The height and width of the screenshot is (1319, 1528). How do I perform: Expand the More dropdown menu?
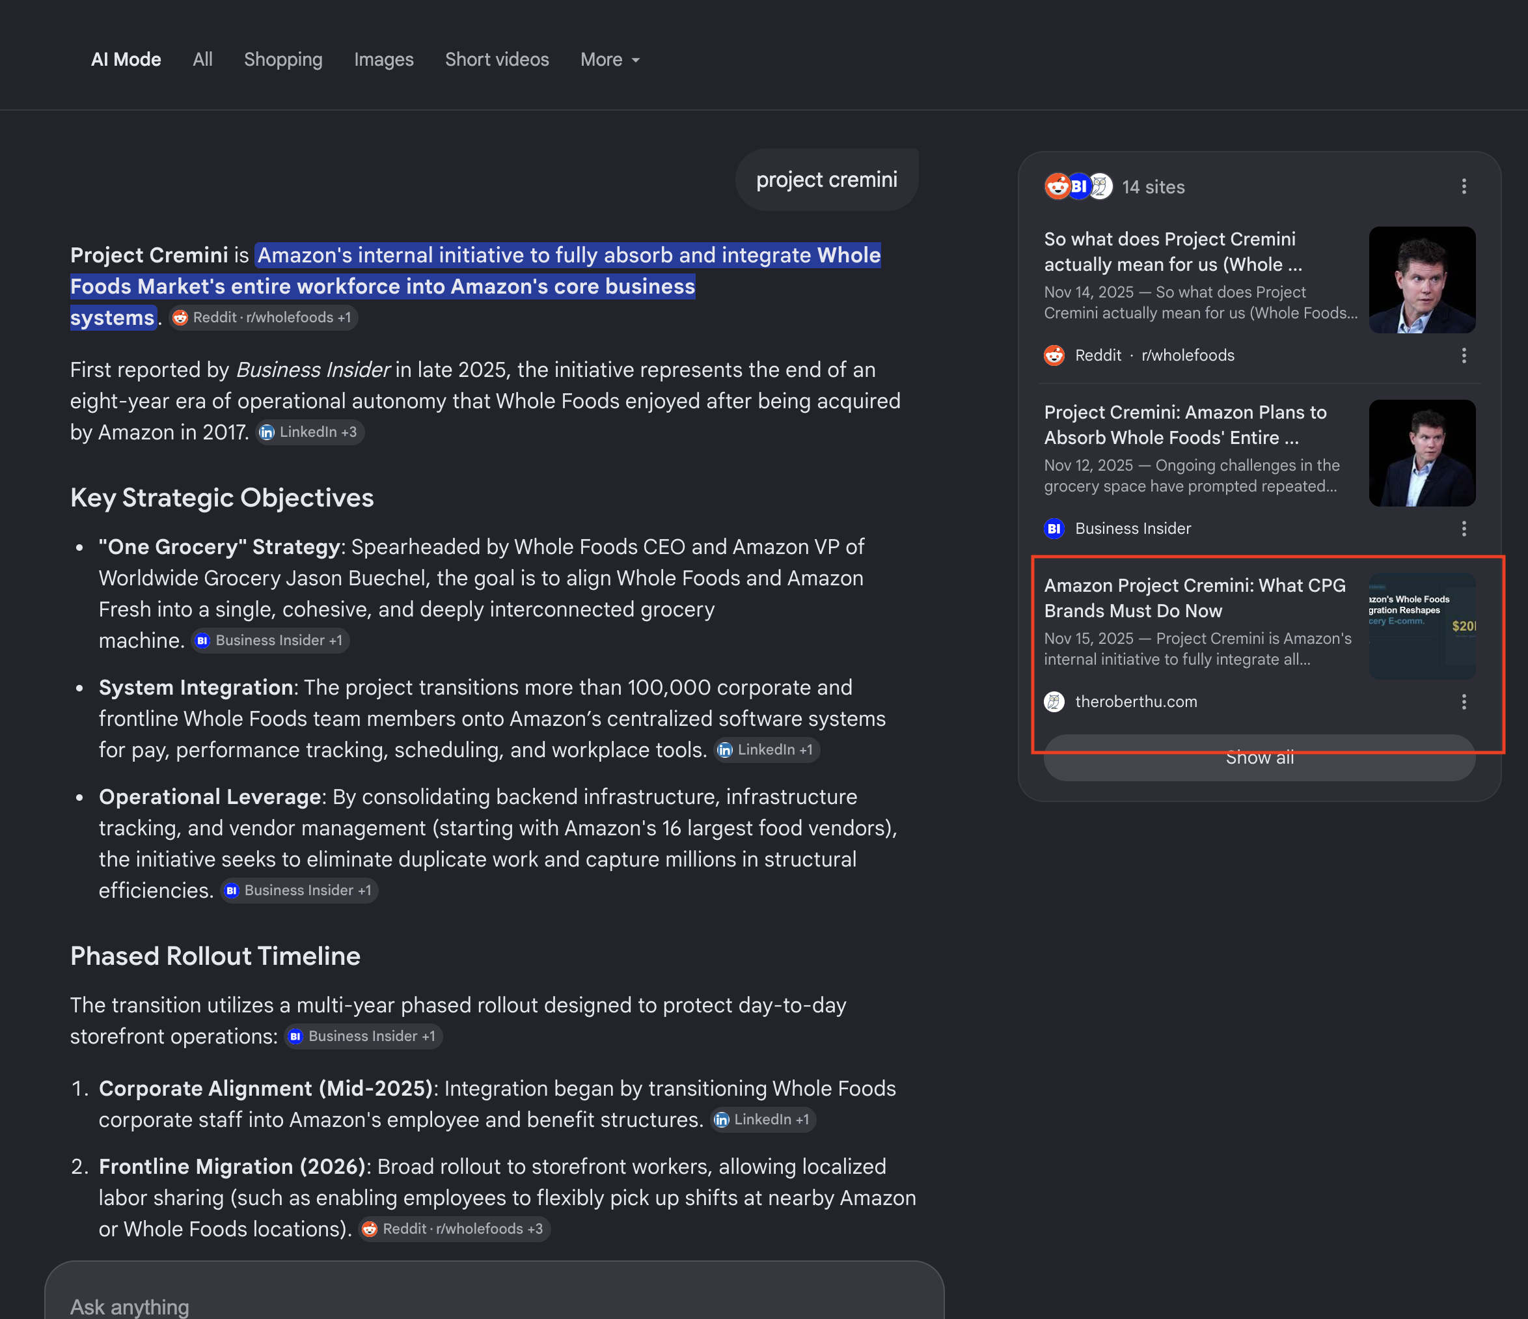pos(610,59)
